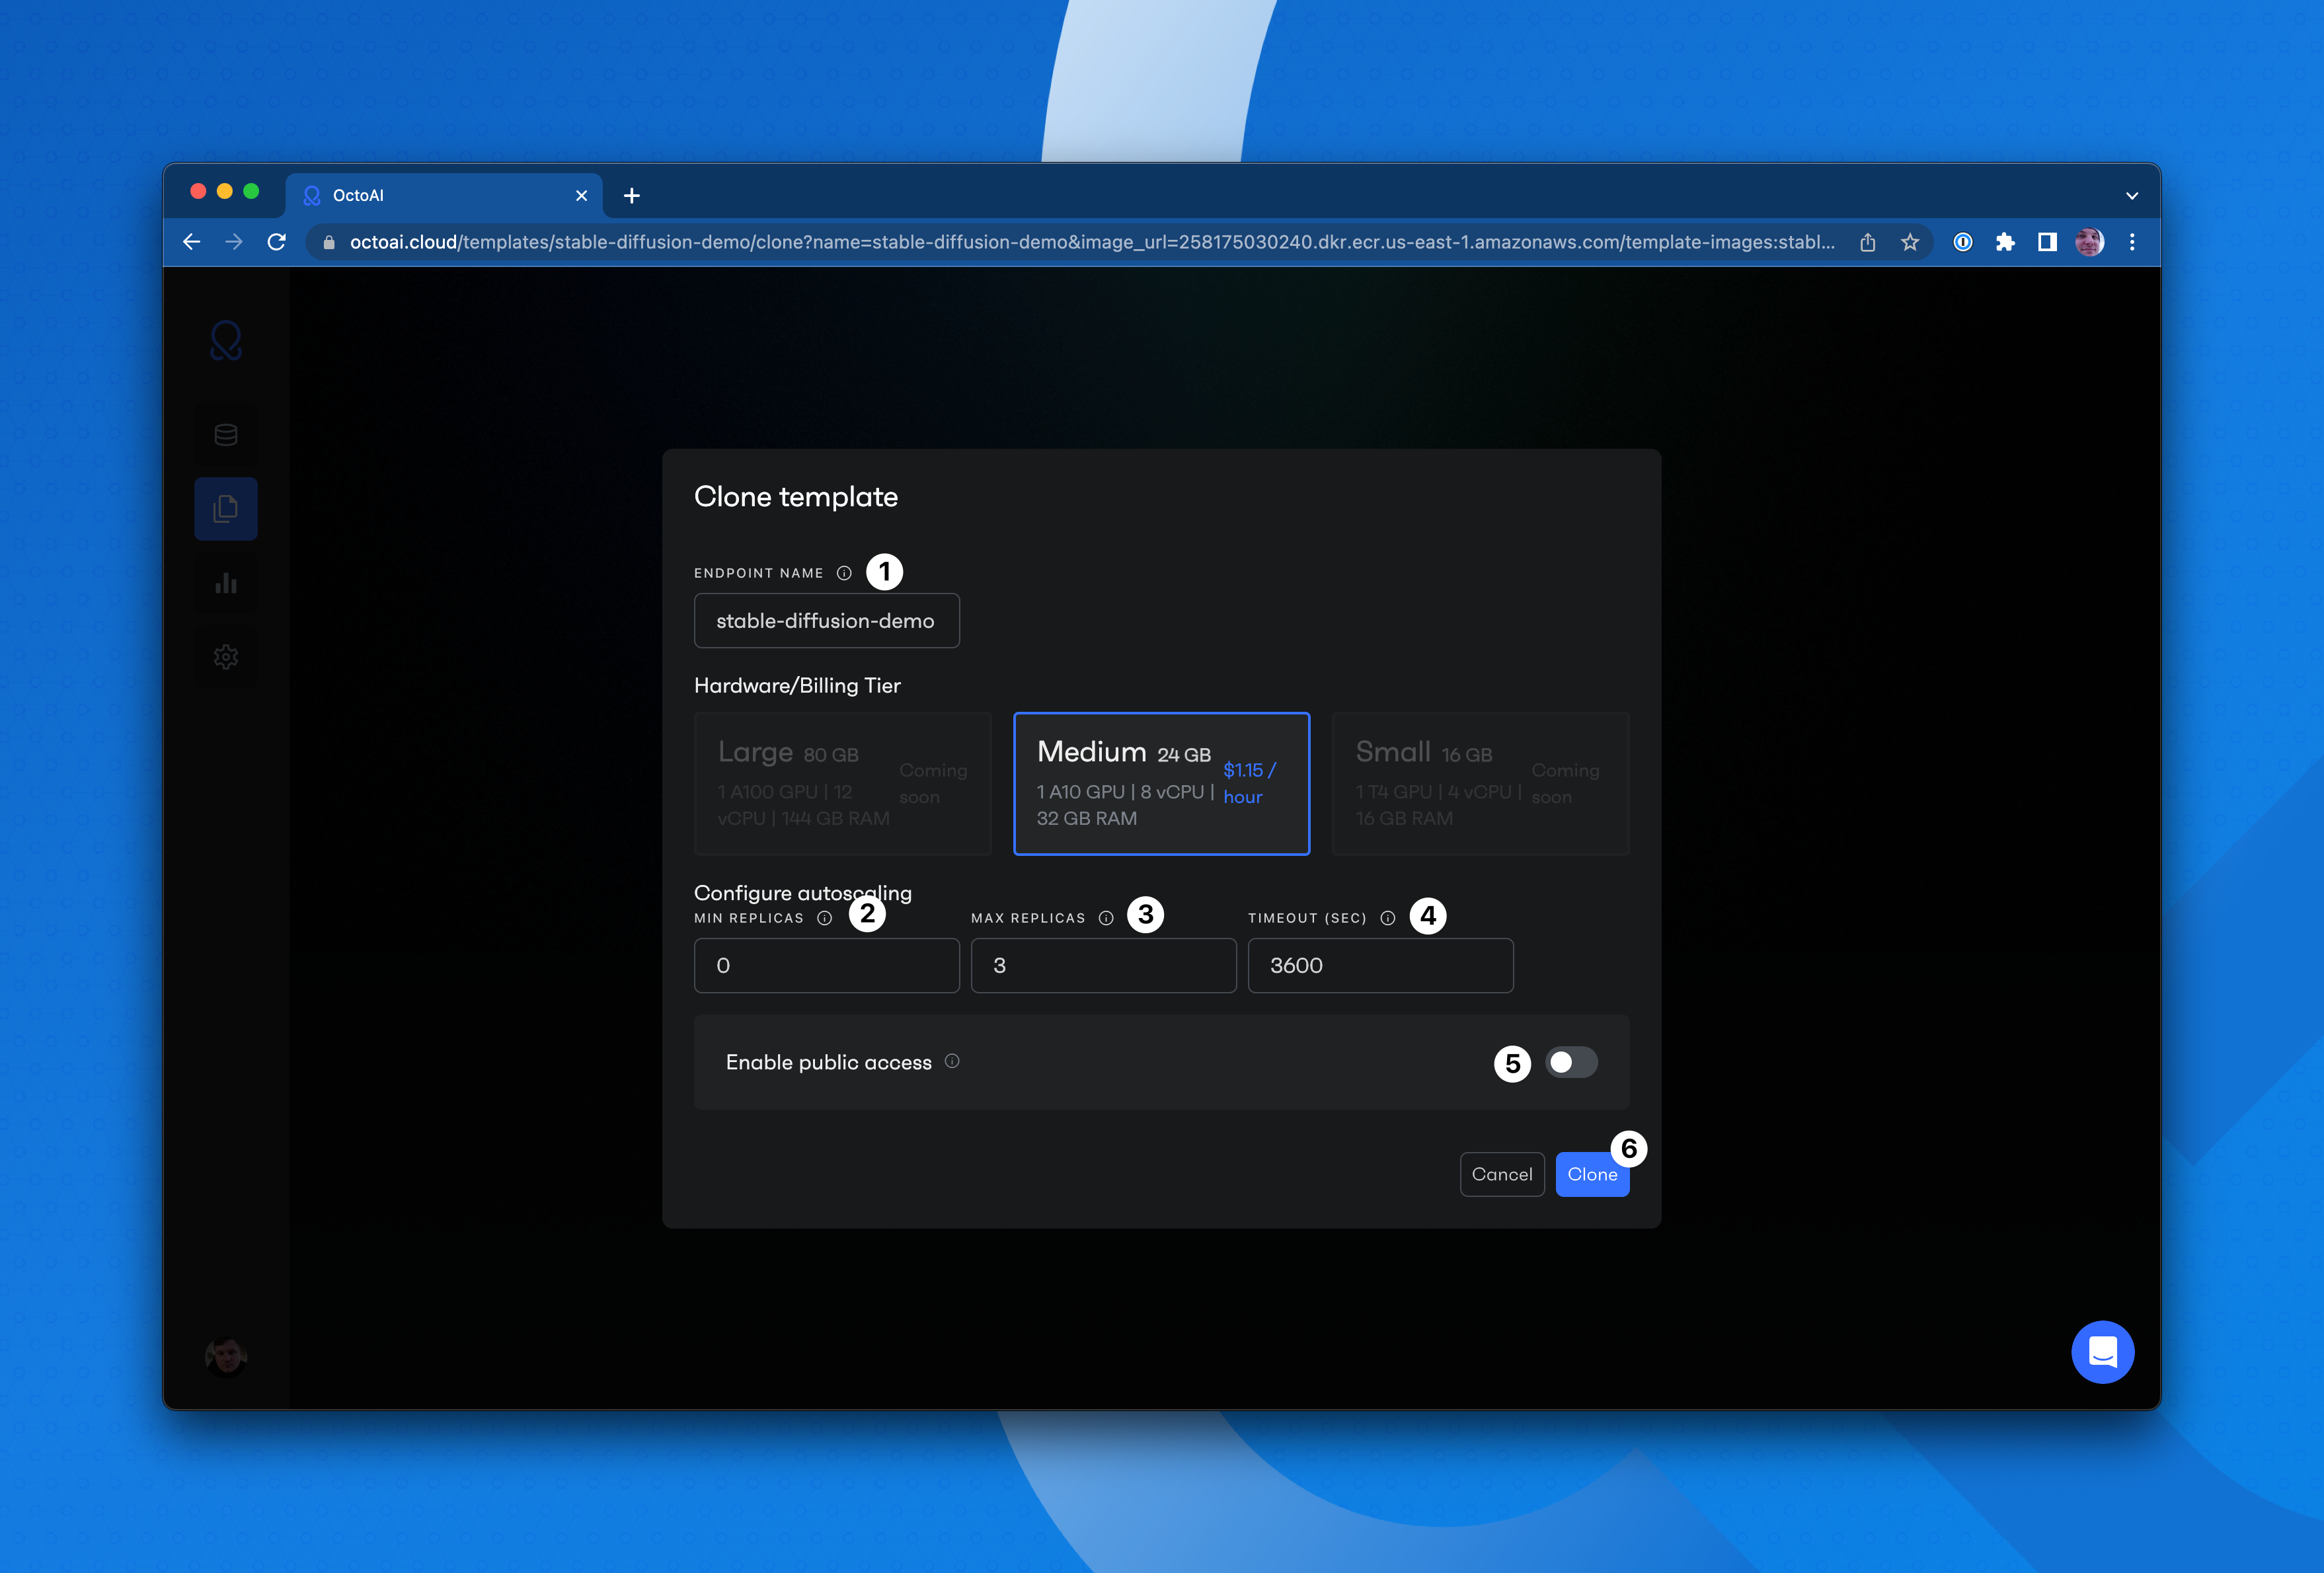Open a new browser tab
This screenshot has width=2324, height=1573.
click(x=632, y=196)
